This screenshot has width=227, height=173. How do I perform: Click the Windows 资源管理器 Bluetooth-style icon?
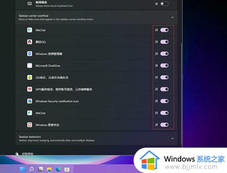(x=30, y=54)
